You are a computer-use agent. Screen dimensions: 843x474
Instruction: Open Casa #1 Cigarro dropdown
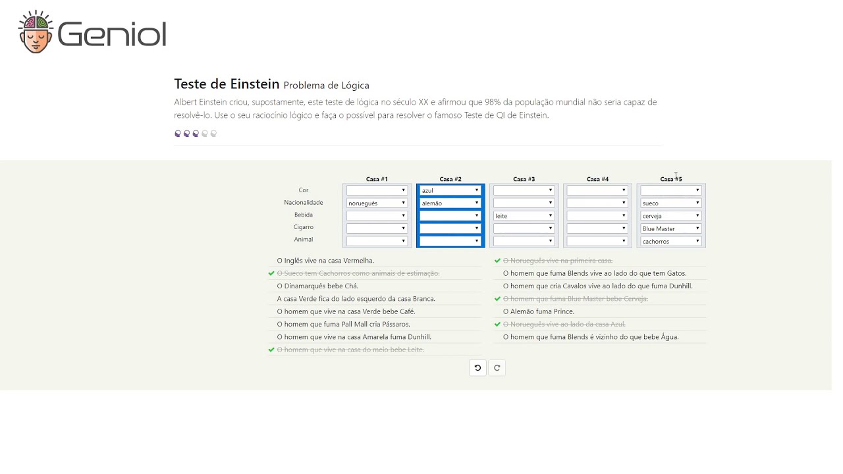(x=377, y=228)
